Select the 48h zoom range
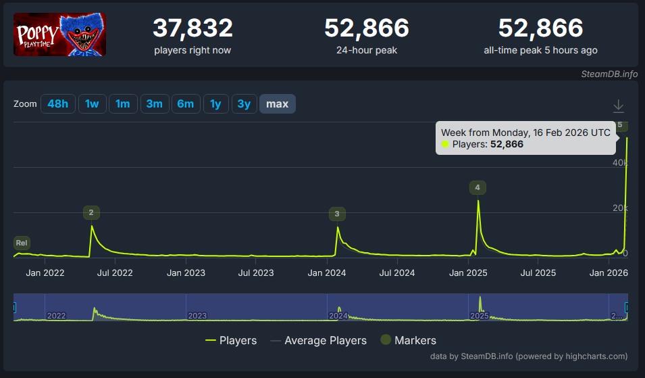Image resolution: width=645 pixels, height=378 pixels. coord(58,103)
